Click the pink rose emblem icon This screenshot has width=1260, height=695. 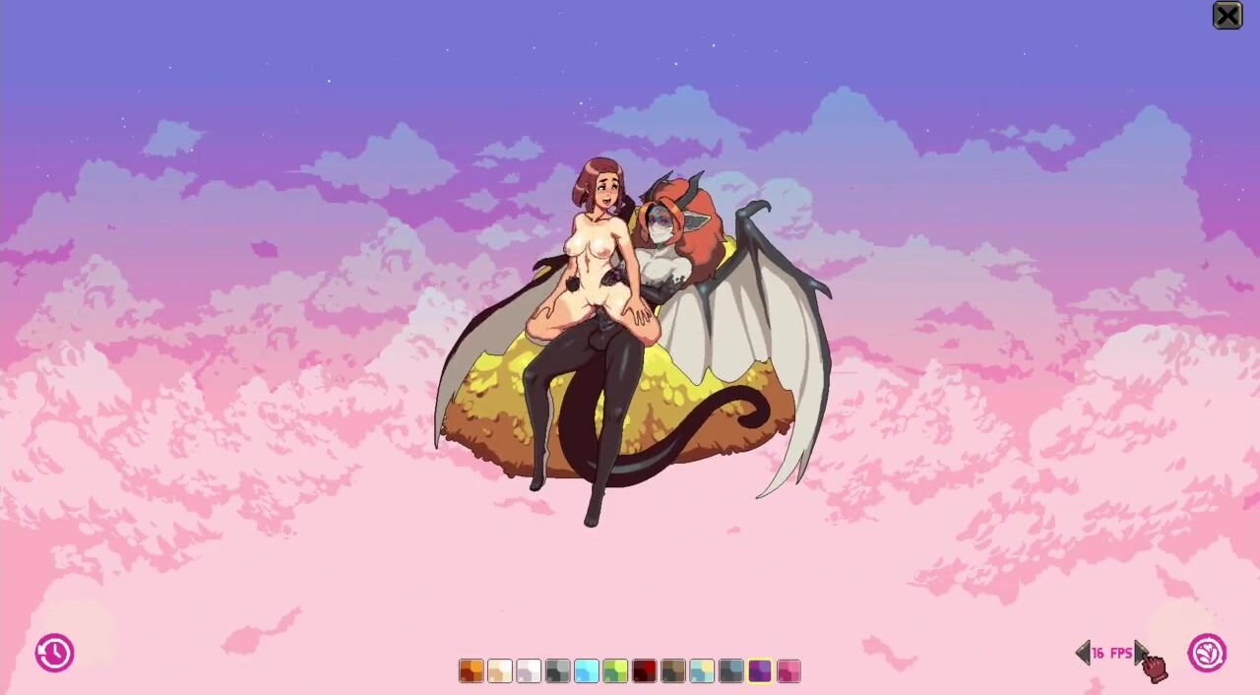pos(1207,653)
